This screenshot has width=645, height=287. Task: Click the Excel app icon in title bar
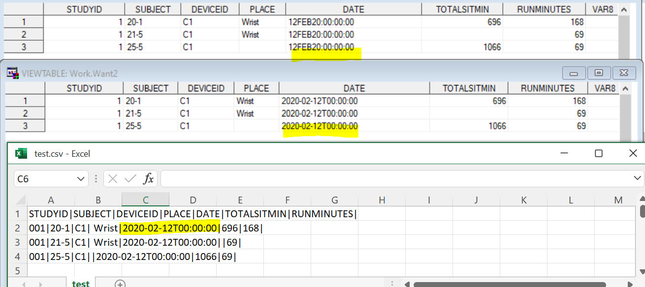tap(21, 154)
